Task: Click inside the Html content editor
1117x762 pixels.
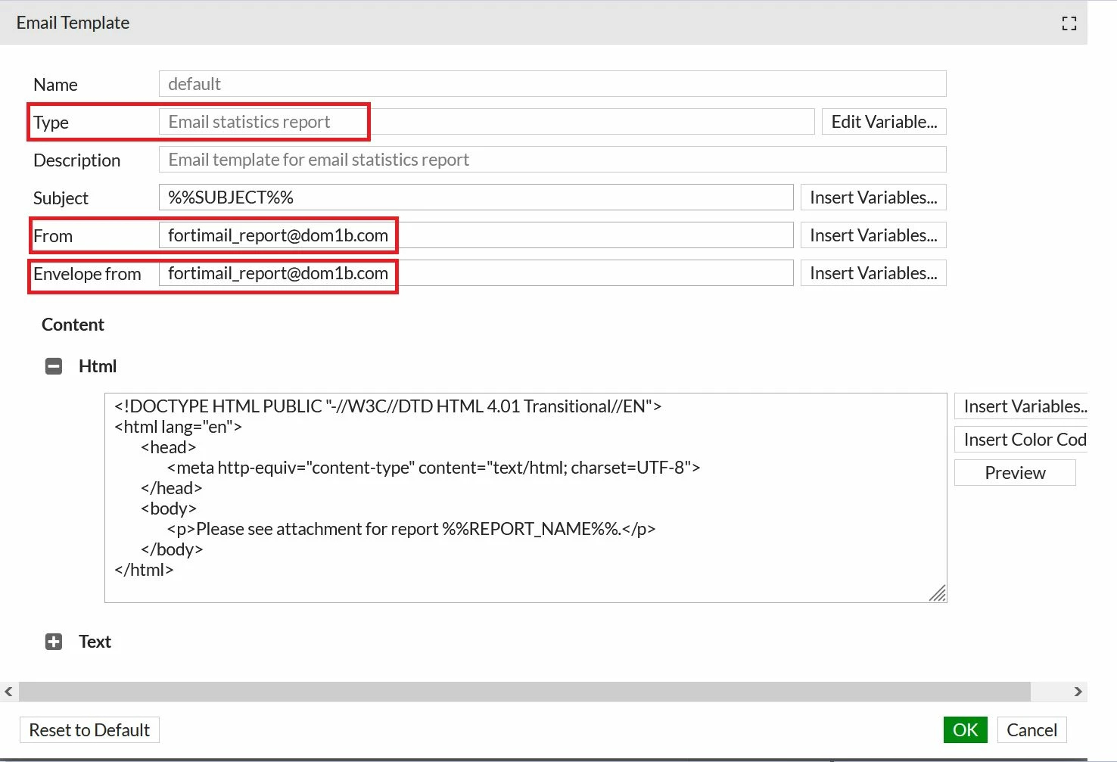Action: tap(525, 498)
